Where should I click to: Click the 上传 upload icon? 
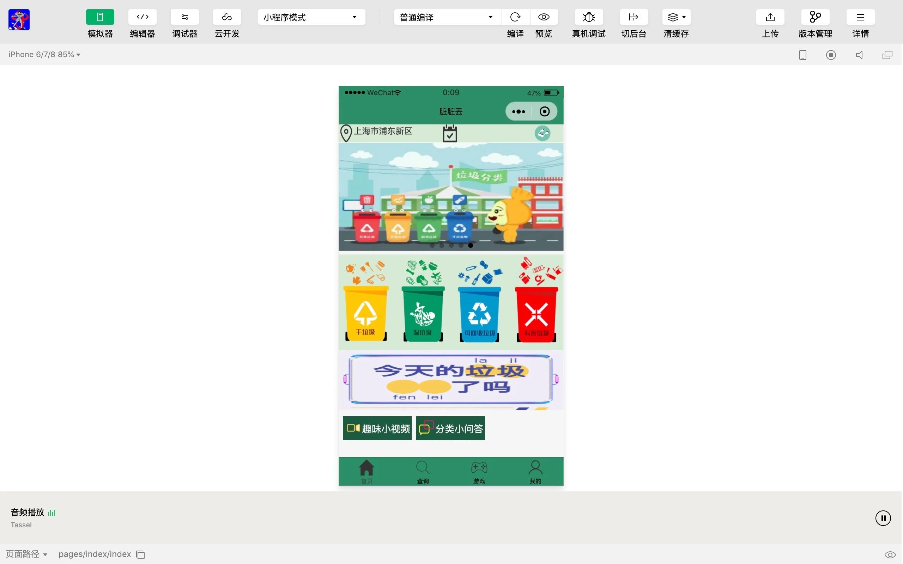pyautogui.click(x=770, y=17)
